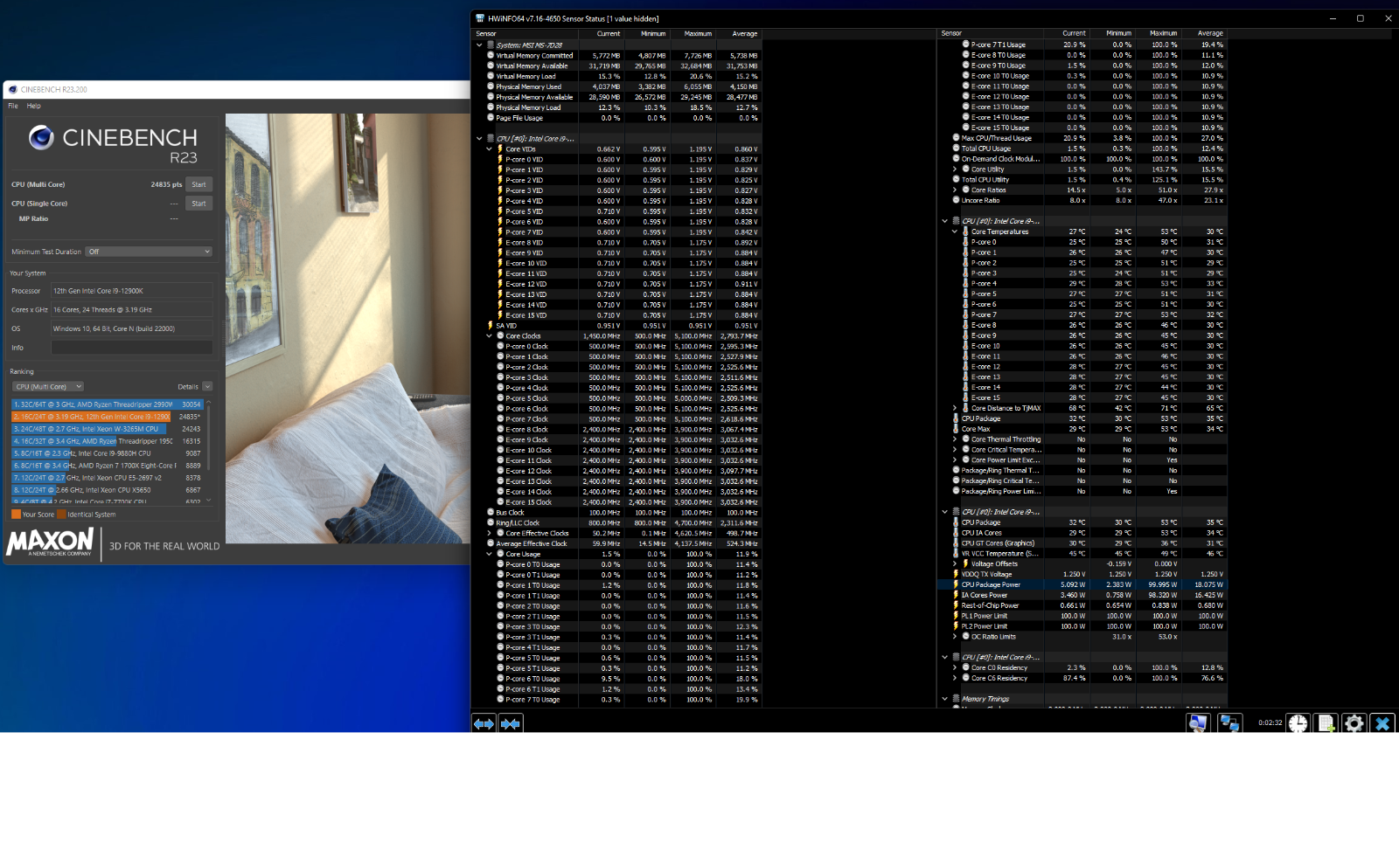Viewport: 1399px width, 843px height.
Task: Select the CPU GT Cores (Graphics) row
Action: click(1089, 543)
